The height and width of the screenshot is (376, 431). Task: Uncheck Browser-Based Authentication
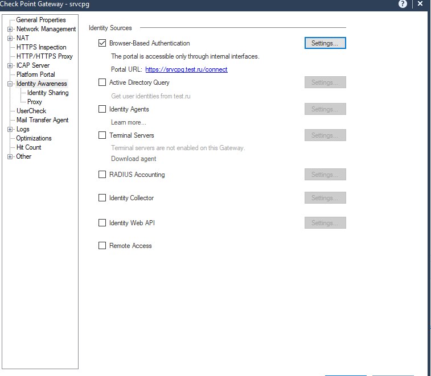click(102, 43)
